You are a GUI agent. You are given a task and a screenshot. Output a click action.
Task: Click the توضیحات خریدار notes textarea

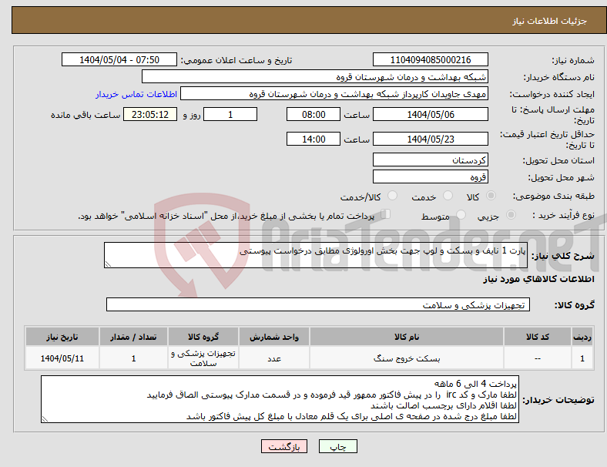tap(280, 399)
